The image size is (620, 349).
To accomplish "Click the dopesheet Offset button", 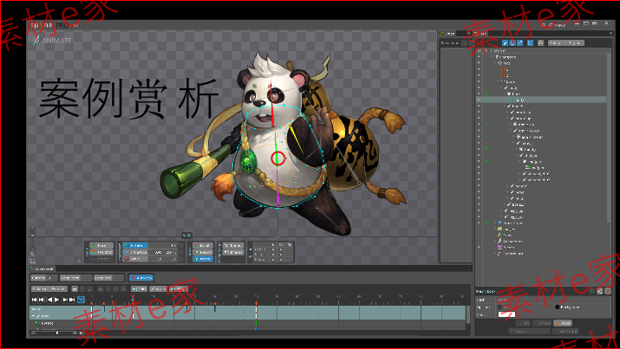I will [178, 289].
